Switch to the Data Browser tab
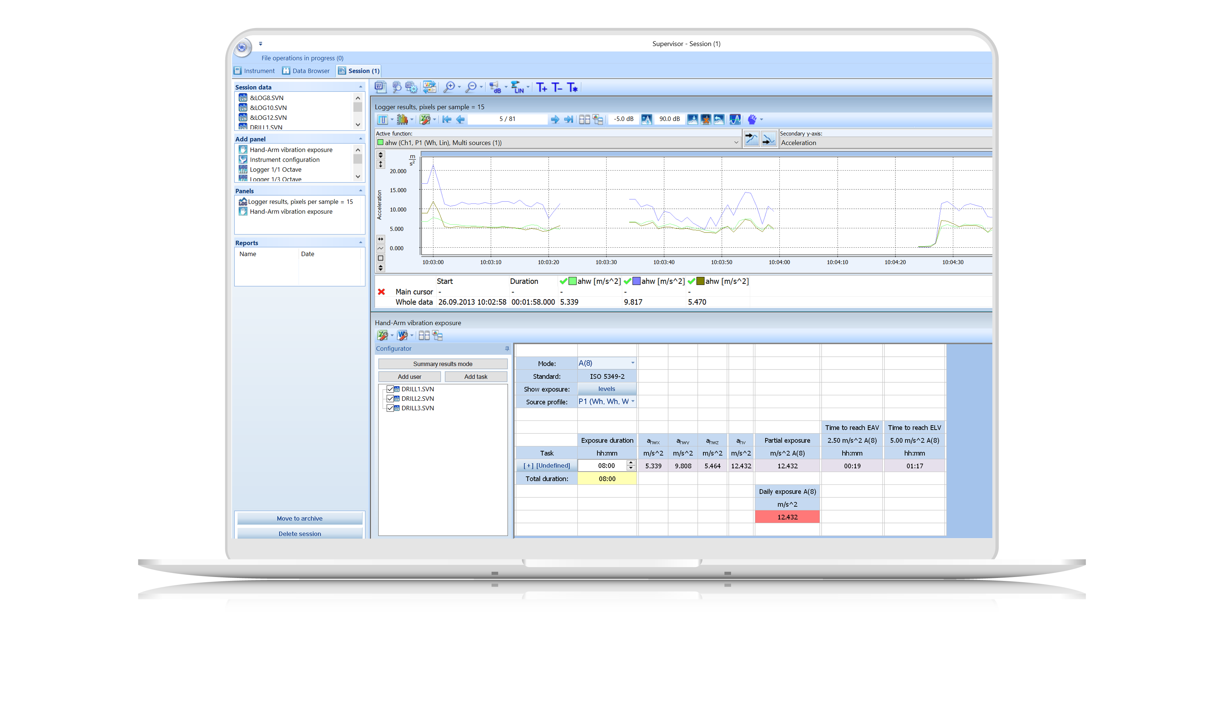This screenshot has height=712, width=1224. (306, 71)
